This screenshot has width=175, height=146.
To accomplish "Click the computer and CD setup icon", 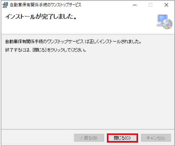I will tap(164, 22).
